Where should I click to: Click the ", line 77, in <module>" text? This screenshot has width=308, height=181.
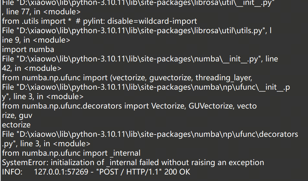[41, 12]
